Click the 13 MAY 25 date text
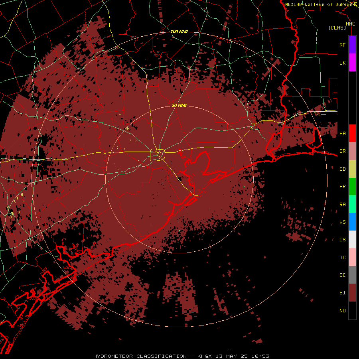The width and height of the screenshot is (359, 359). coord(232,356)
